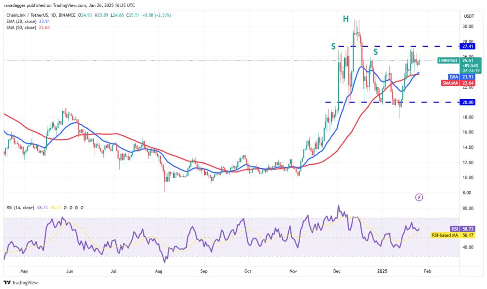The height and width of the screenshot is (289, 487).
Task: Click the ranadagger published header text
Action: tap(69, 5)
